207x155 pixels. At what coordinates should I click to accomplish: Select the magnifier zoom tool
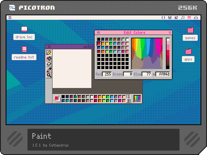(49, 75)
